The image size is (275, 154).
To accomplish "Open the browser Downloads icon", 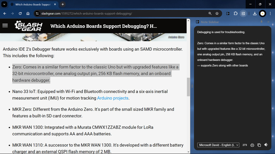I will 255,13.
